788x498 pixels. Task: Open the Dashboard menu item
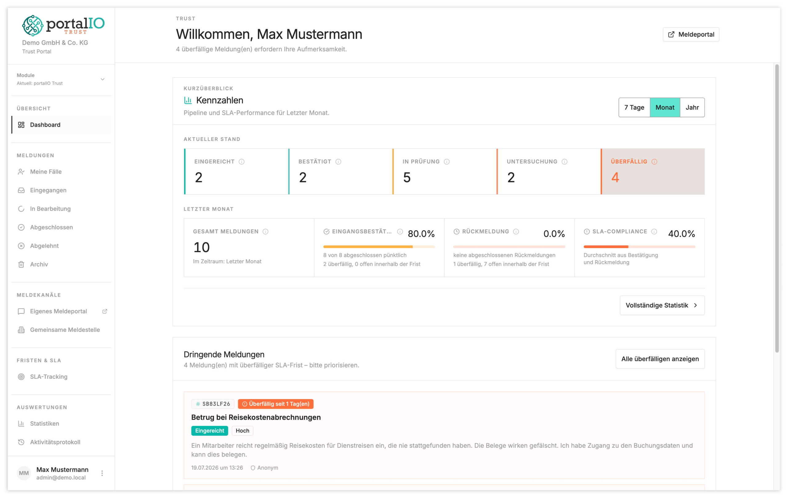pyautogui.click(x=61, y=125)
